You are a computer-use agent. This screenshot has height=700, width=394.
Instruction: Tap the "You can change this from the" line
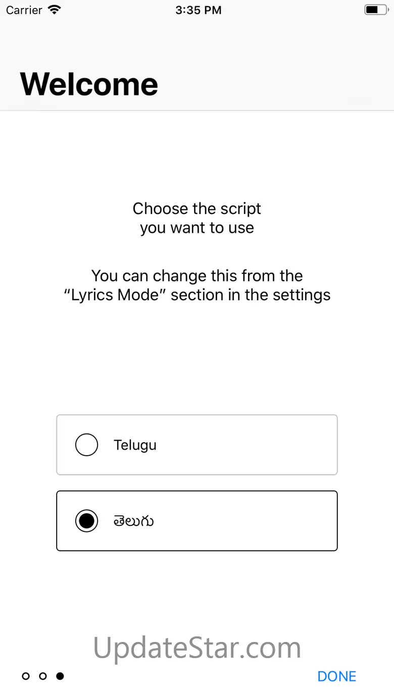coord(197,276)
